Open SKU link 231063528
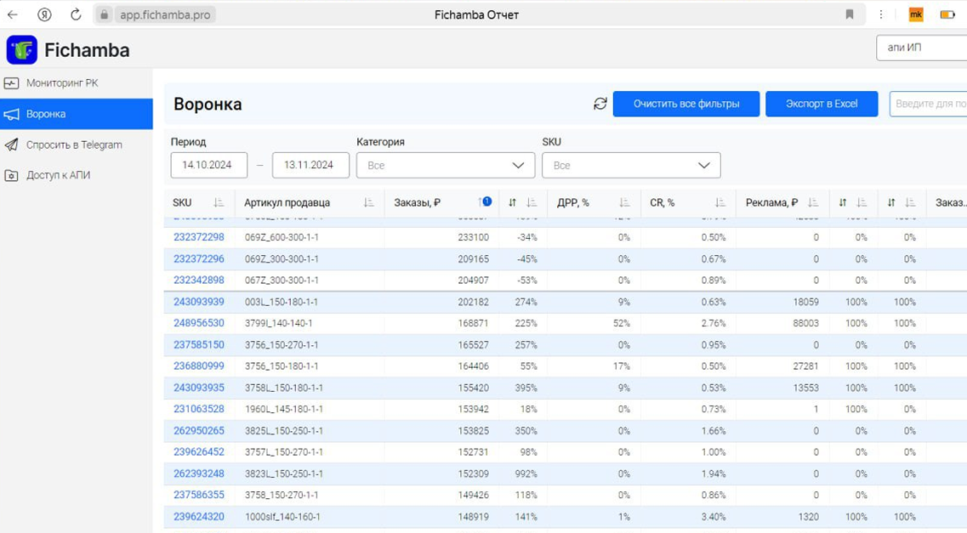Viewport: 967px width, 533px height. [x=198, y=409]
